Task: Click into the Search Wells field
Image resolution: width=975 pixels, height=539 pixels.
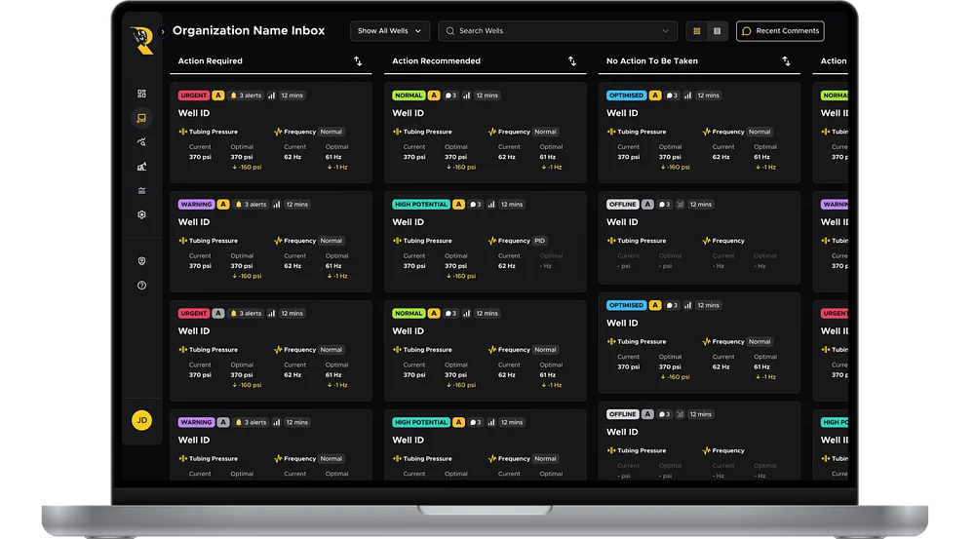Action: coord(558,31)
